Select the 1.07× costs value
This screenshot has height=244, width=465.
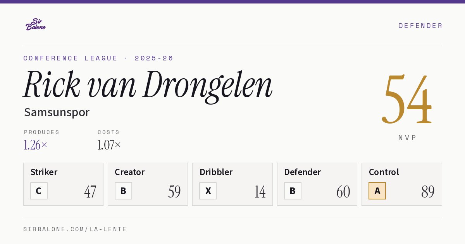pyautogui.click(x=109, y=145)
